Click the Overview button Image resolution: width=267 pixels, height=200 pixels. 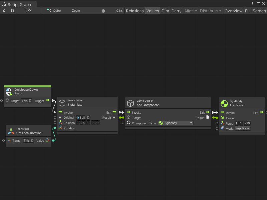tap(233, 11)
